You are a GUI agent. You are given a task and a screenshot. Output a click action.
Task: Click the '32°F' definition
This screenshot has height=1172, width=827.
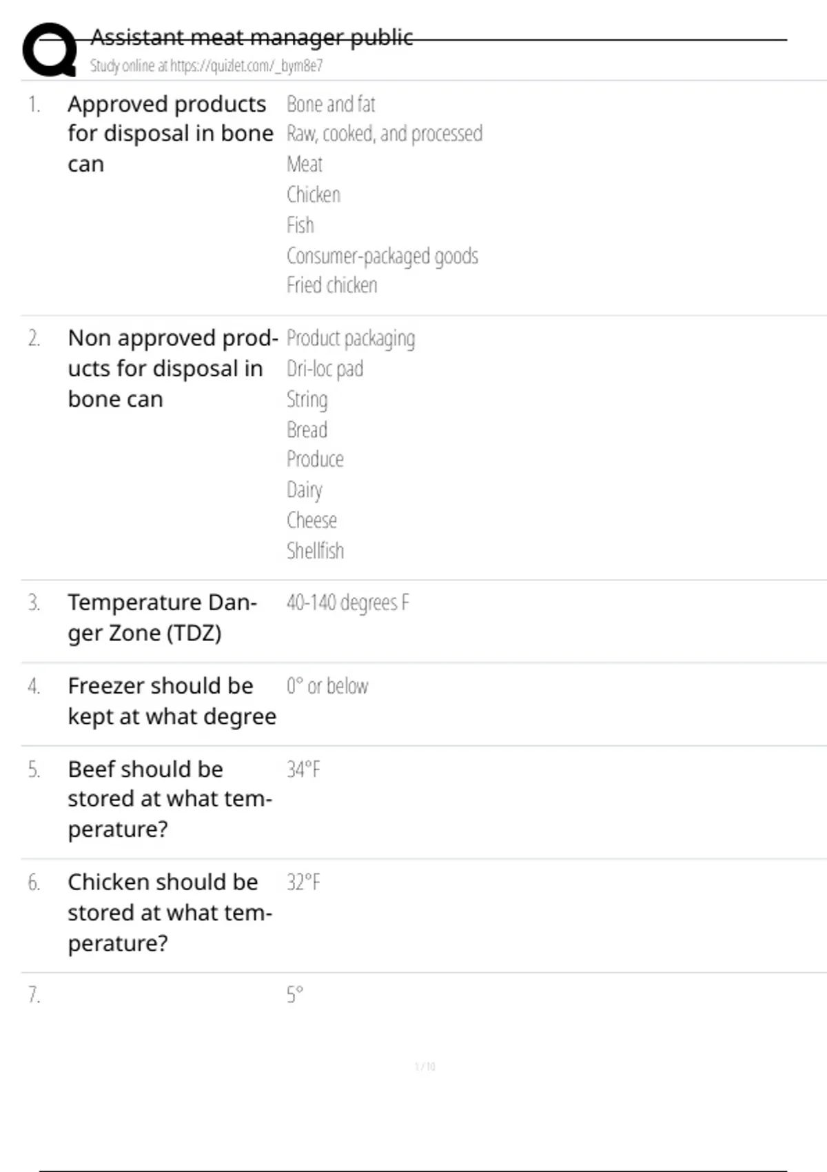pyautogui.click(x=303, y=882)
